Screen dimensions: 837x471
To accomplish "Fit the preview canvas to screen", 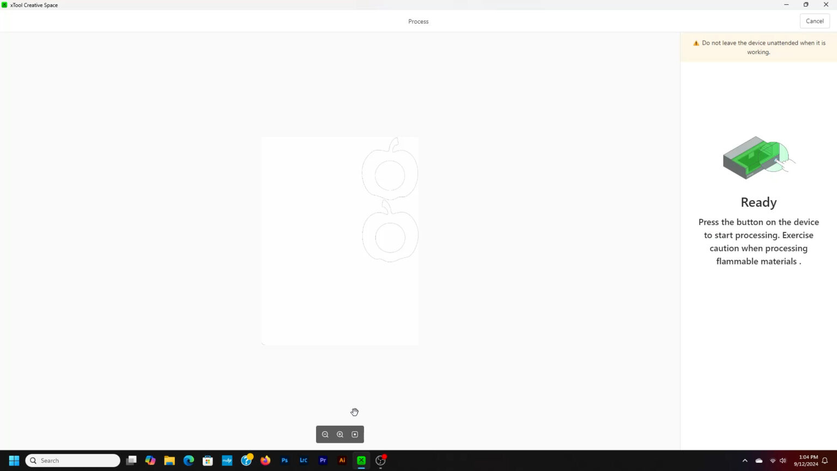I will pyautogui.click(x=355, y=434).
